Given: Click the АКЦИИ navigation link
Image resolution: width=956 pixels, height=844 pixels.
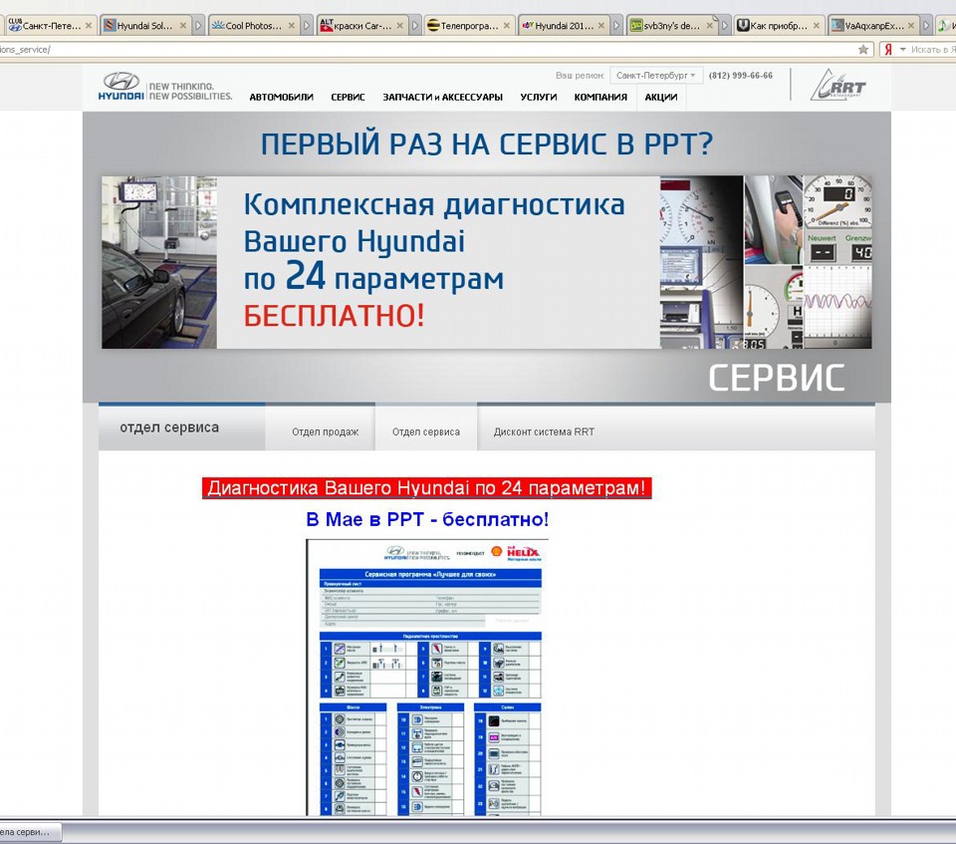Looking at the screenshot, I should [662, 97].
